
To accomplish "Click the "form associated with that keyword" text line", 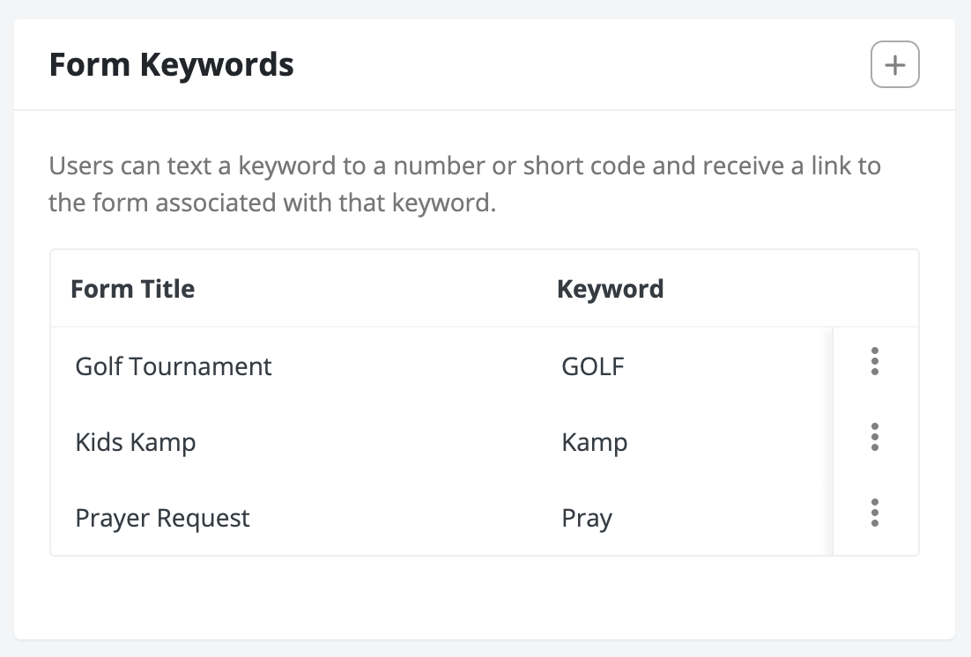I will [273, 203].
